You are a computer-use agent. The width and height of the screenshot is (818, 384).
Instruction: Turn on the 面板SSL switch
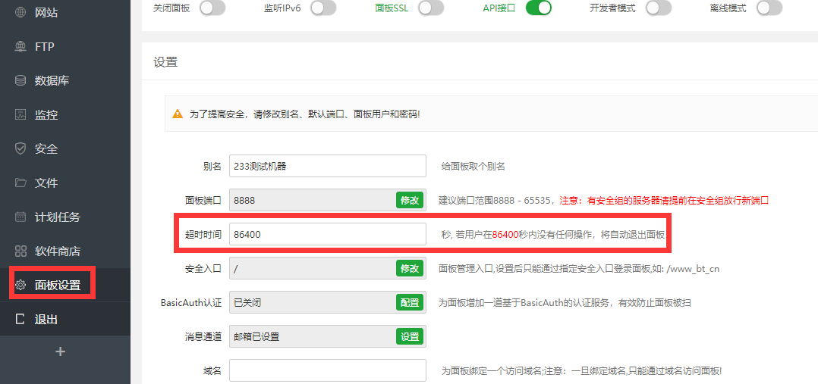(431, 8)
